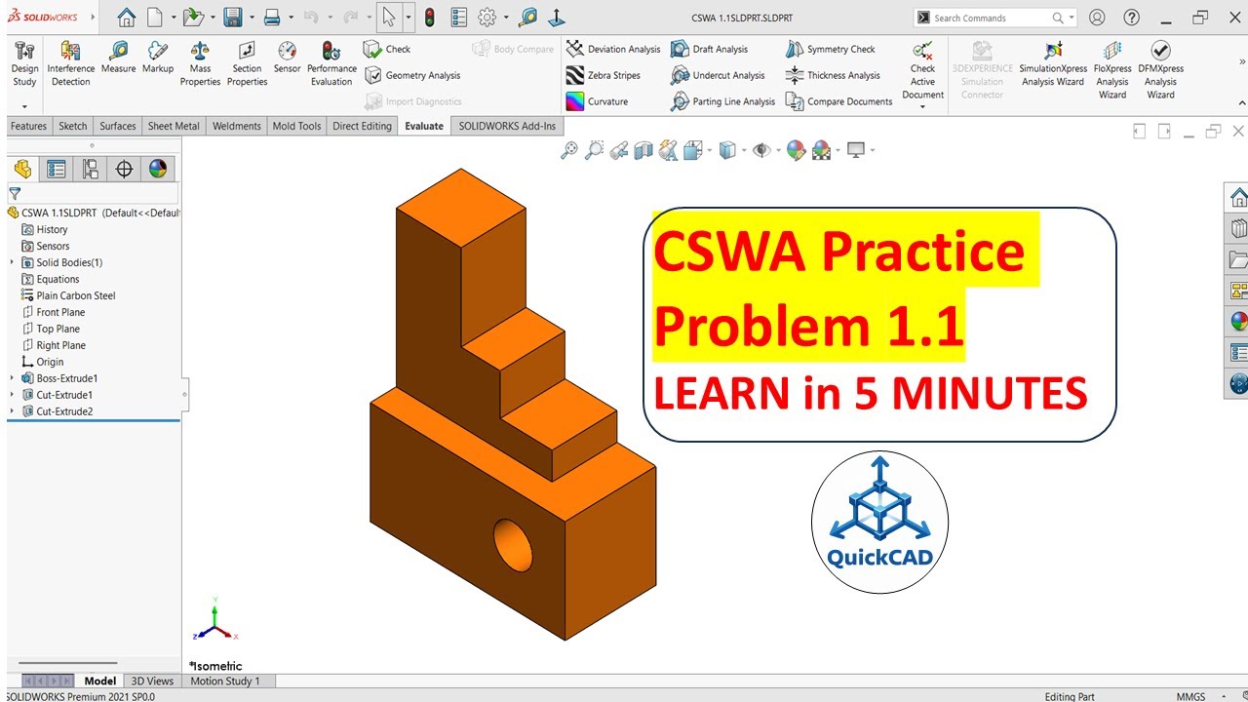This screenshot has height=702, width=1248.
Task: Switch to the Direct Editing tab
Action: [362, 126]
